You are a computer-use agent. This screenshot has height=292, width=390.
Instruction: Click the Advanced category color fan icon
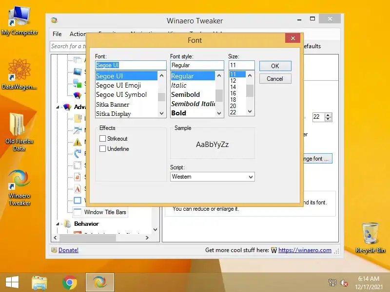67,107
